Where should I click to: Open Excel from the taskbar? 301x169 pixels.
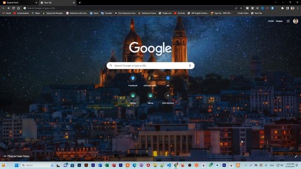(107, 165)
